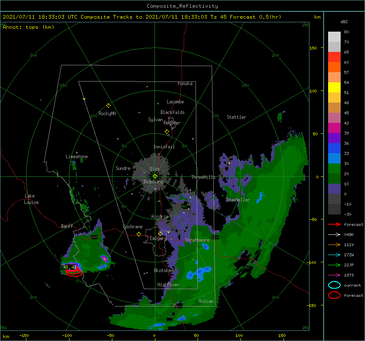Select the white 04DK track arrow
The image size is (365, 341).
tap(334, 234)
